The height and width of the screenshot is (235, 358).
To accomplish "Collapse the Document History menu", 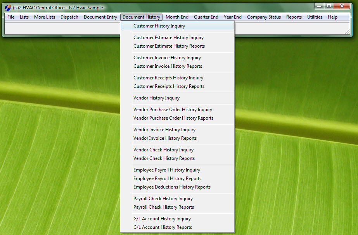I will 141,17.
